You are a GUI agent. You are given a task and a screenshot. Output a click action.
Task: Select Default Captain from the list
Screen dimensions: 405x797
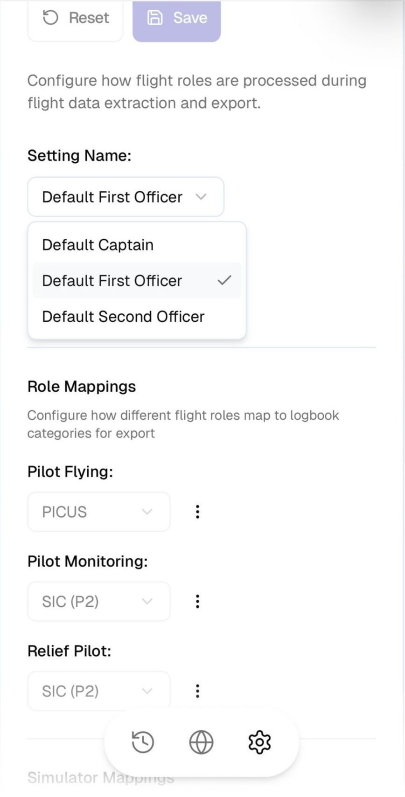(x=98, y=245)
